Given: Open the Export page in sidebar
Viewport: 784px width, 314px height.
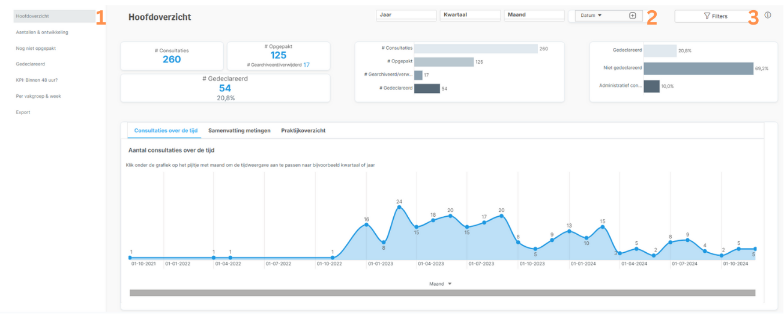Looking at the screenshot, I should tap(23, 112).
